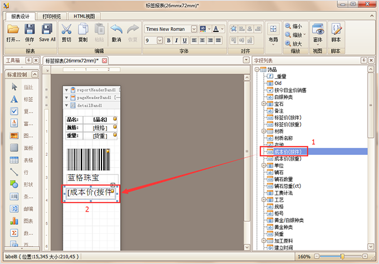The image size is (379, 264).
Task: Open the font size dropdown
Action: [x=160, y=41]
